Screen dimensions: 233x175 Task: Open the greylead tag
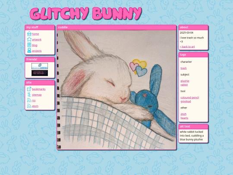186,102
